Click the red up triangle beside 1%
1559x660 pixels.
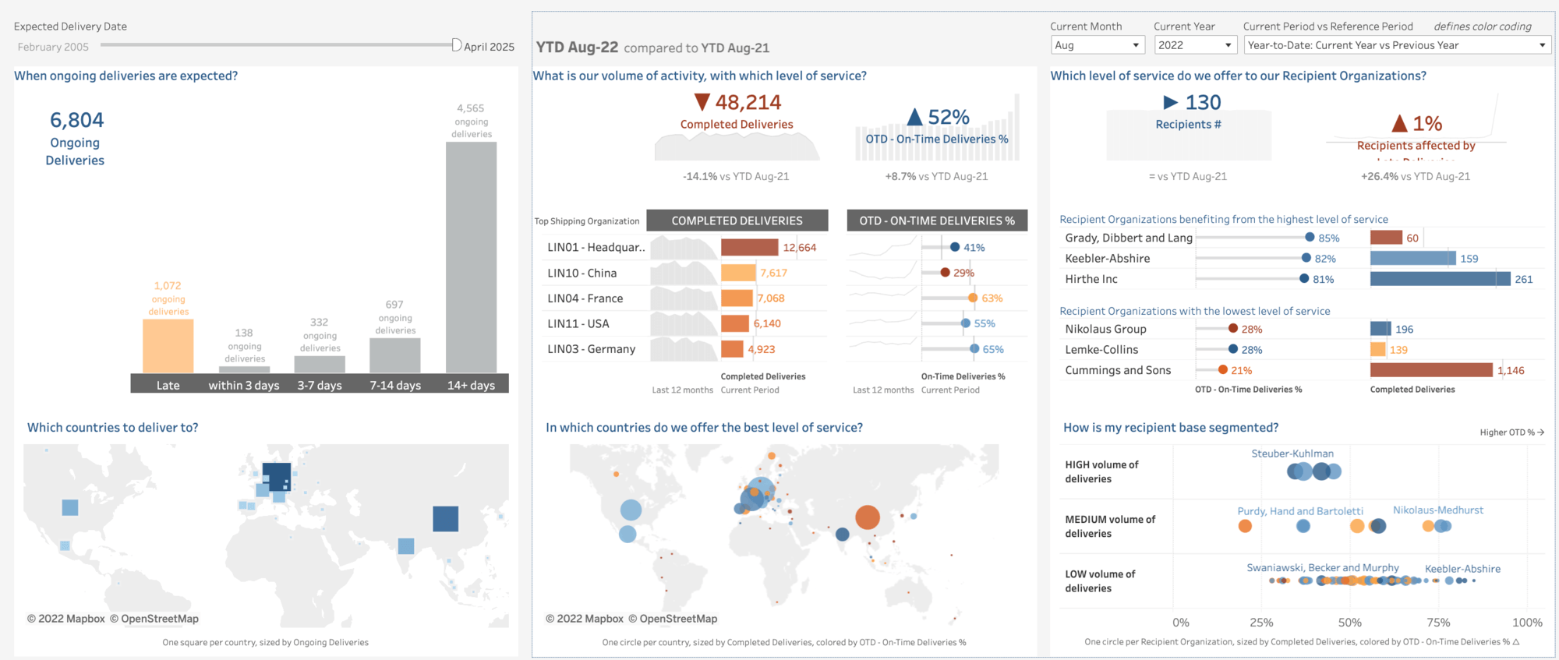[x=1399, y=124]
